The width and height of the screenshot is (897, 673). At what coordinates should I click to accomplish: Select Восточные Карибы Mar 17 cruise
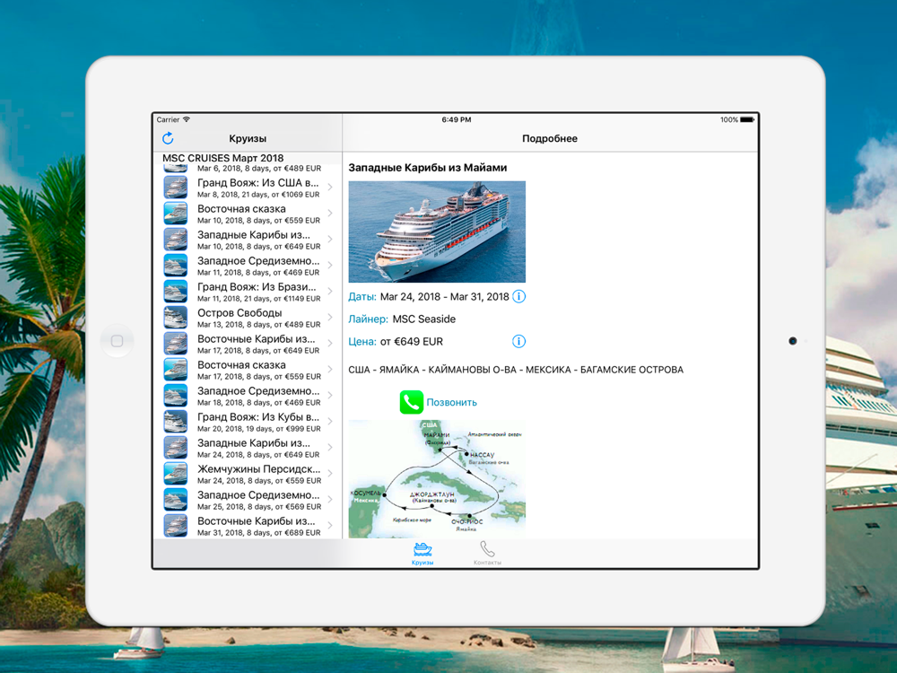[x=248, y=344]
